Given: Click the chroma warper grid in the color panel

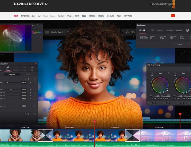Looking at the screenshot, I should click(x=13, y=38).
